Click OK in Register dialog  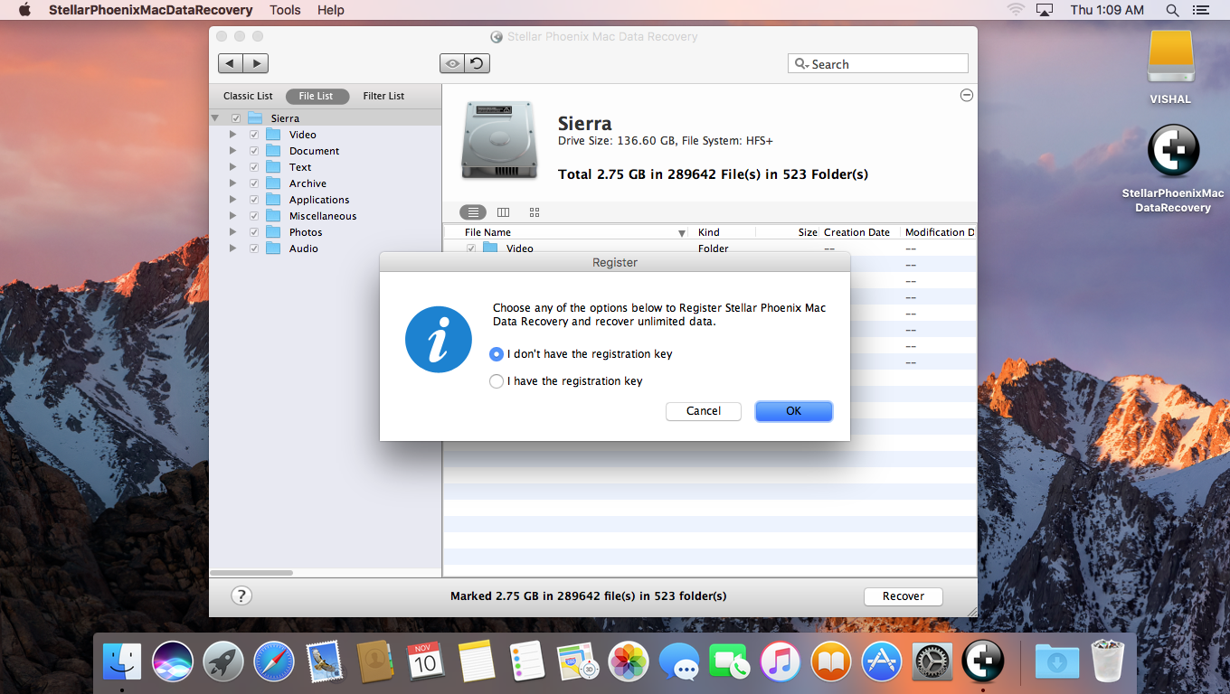pos(794,411)
